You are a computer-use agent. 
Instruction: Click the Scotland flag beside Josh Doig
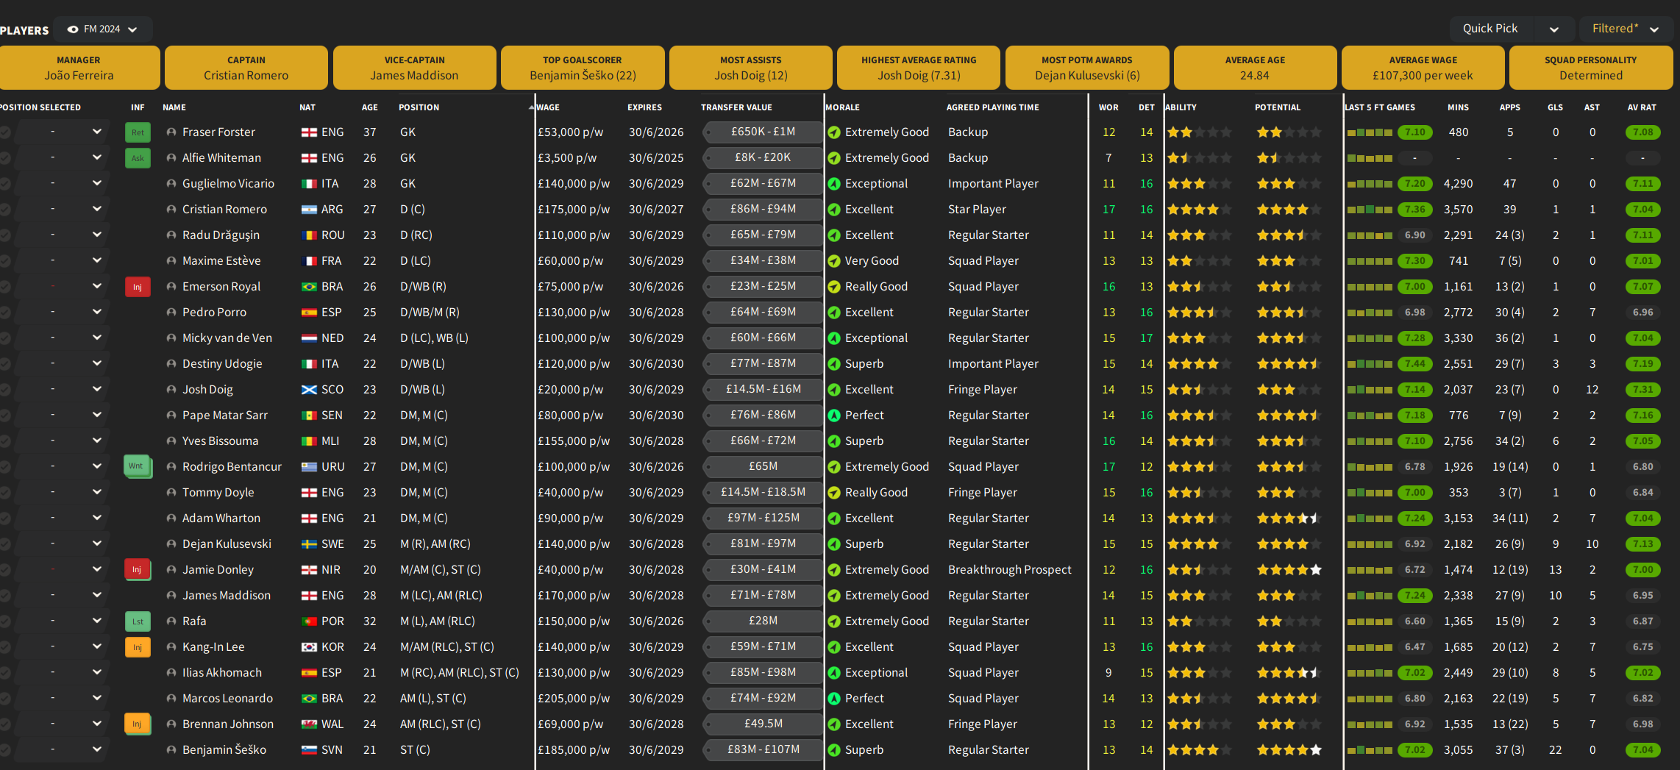click(309, 390)
